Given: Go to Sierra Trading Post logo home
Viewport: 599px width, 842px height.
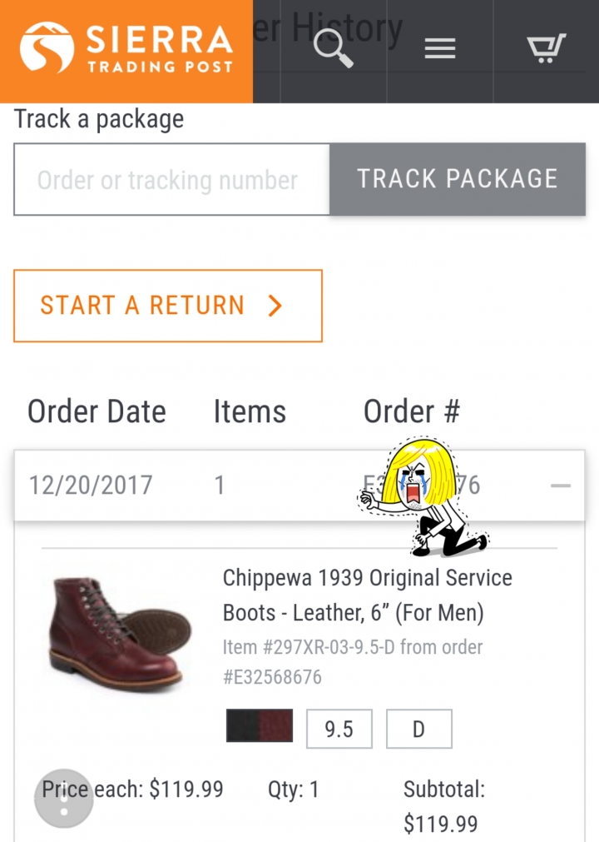Looking at the screenshot, I should point(126,48).
